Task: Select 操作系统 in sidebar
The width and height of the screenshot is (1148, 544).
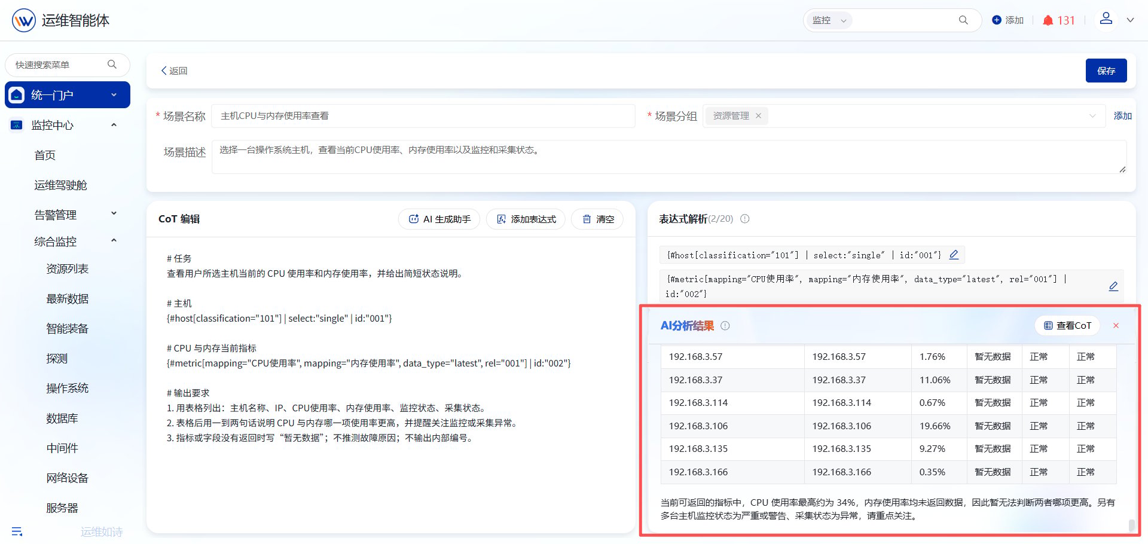Action: click(x=67, y=389)
